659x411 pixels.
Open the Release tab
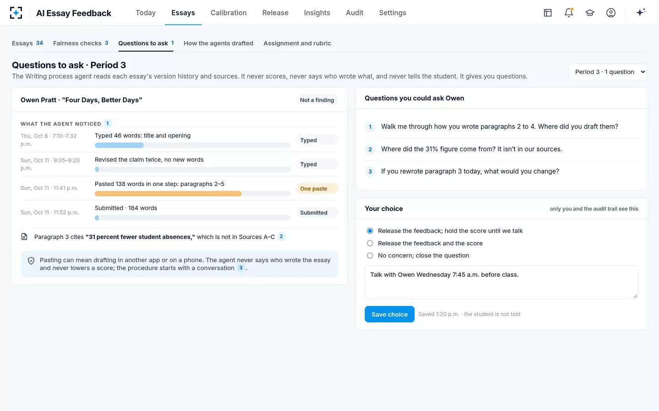point(275,13)
